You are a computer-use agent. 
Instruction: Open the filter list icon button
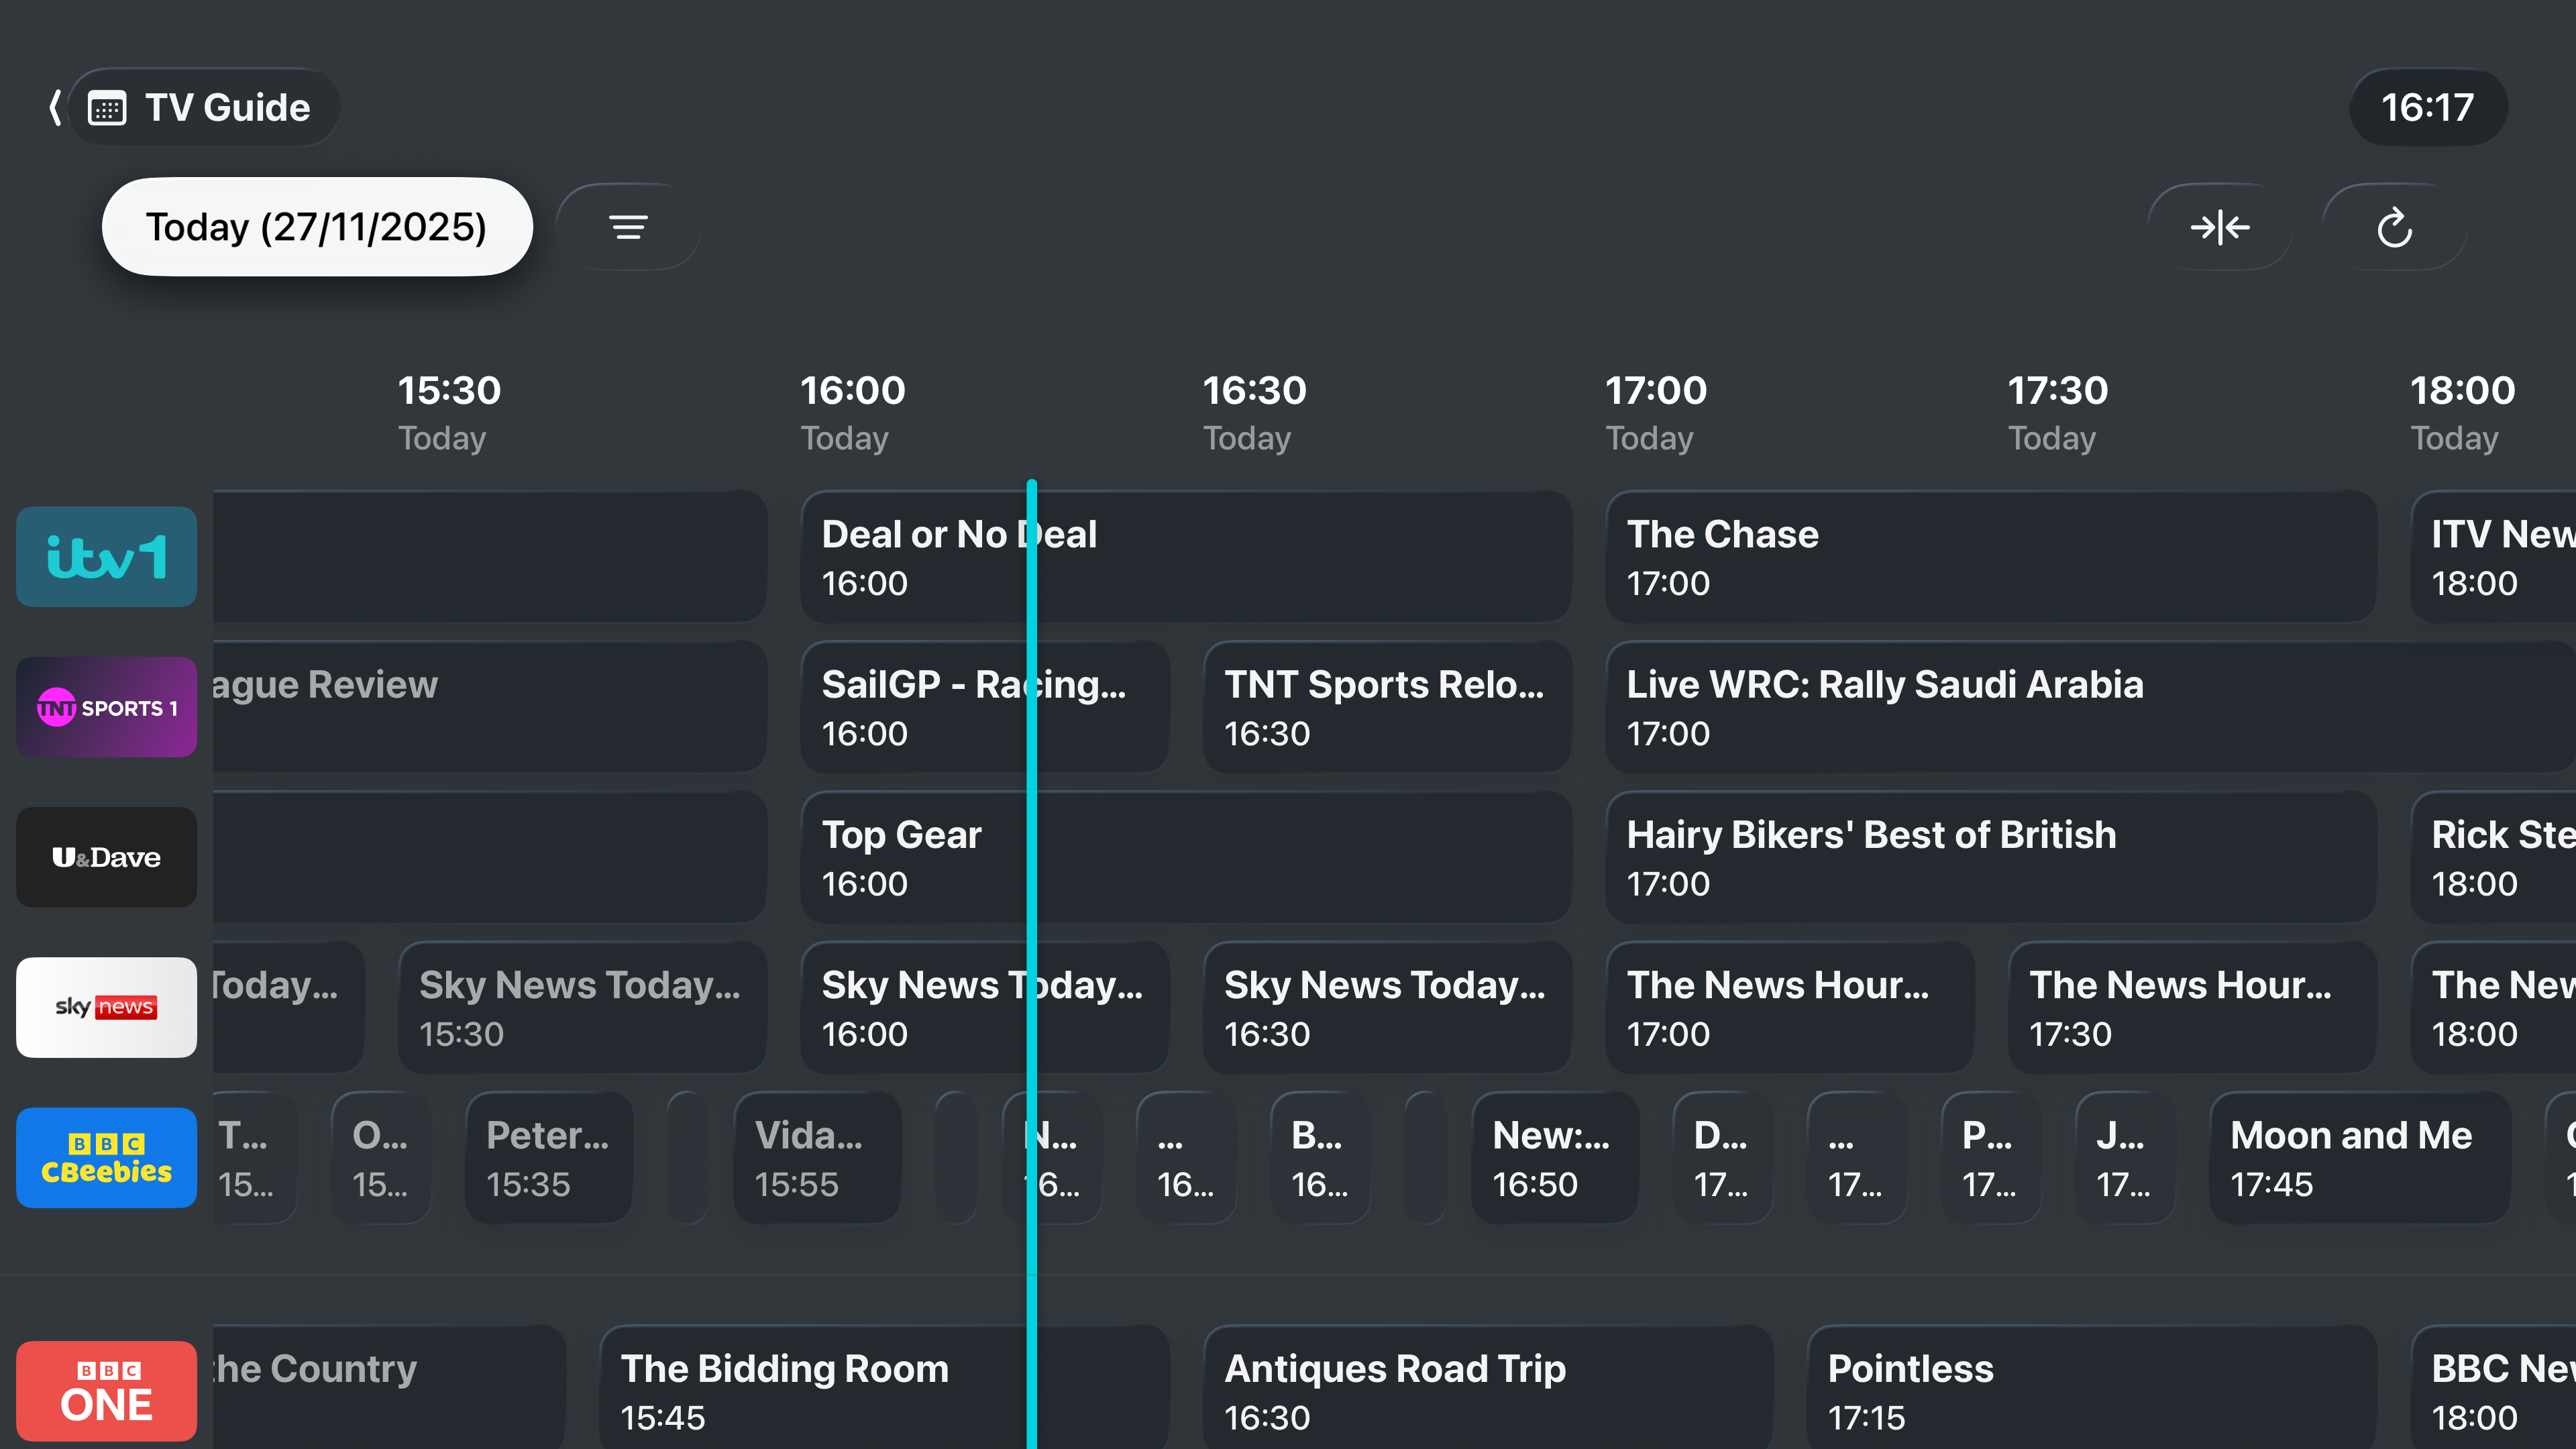pos(628,227)
